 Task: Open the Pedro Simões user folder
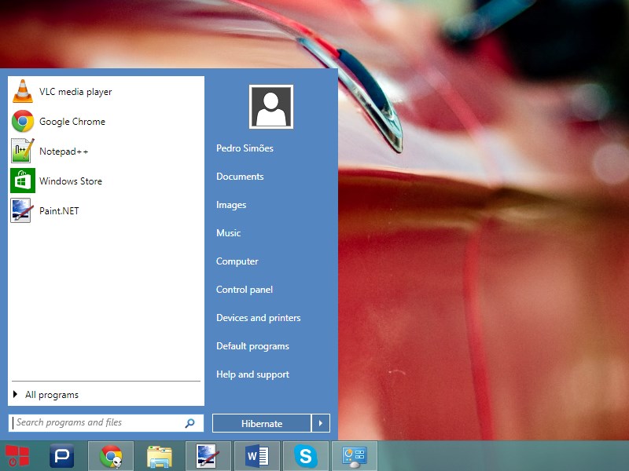(245, 148)
